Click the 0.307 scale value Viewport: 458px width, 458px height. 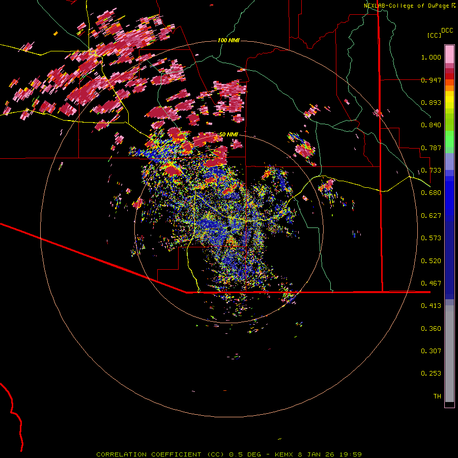(x=431, y=351)
